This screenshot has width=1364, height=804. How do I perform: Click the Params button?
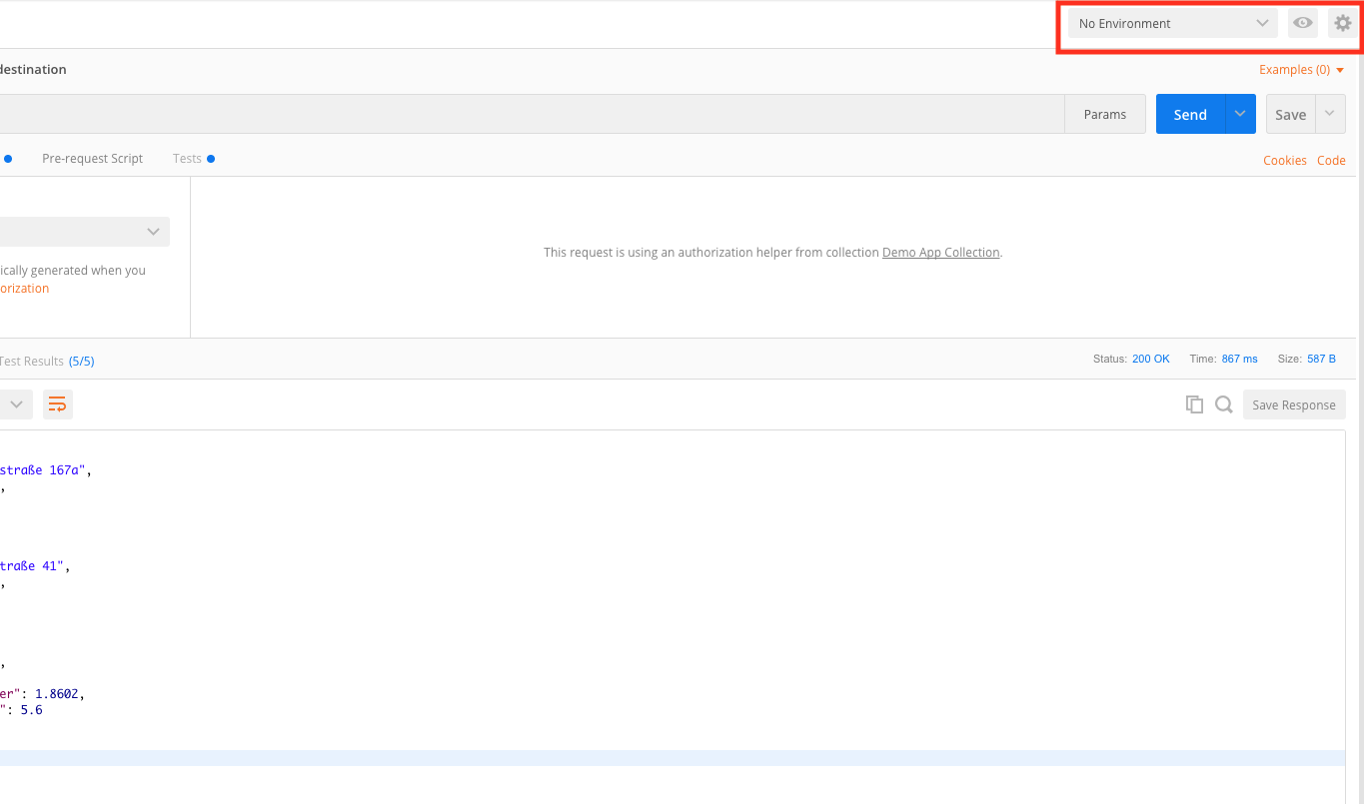[x=1104, y=114]
